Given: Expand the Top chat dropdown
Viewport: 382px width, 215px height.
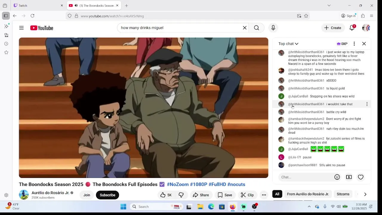Looking at the screenshot, I should (288, 44).
